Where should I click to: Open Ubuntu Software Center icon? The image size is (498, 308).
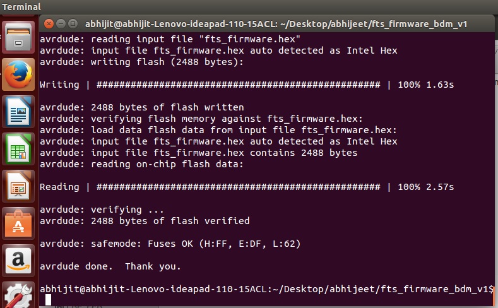pos(18,223)
